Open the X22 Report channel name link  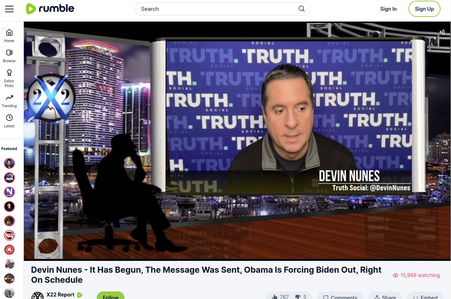tap(60, 295)
